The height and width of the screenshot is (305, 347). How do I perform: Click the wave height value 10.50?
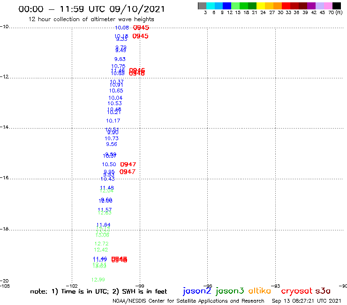click(109, 164)
